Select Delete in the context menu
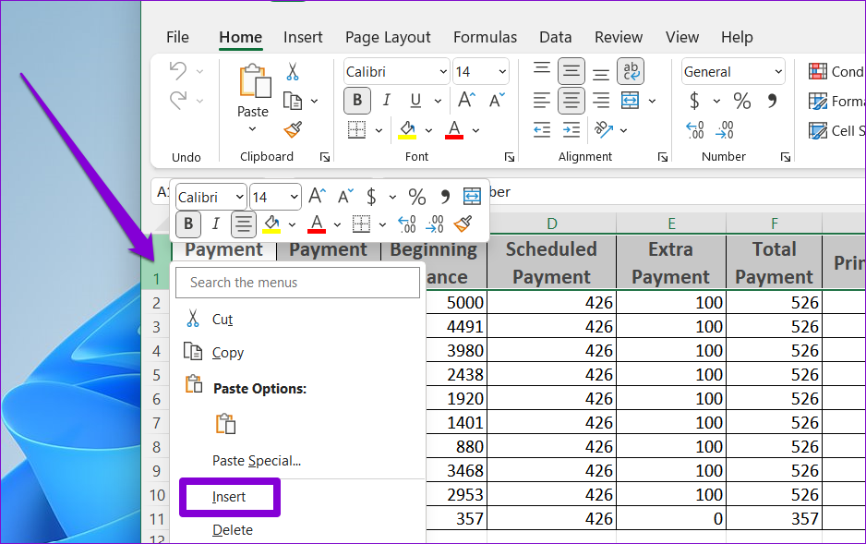Image resolution: width=866 pixels, height=544 pixels. [x=232, y=530]
